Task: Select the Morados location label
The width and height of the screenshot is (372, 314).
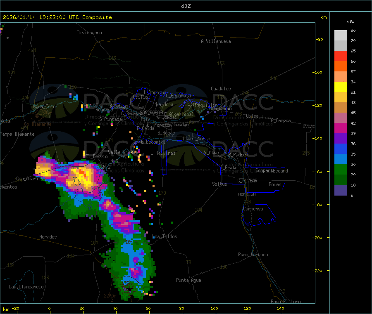Action: pyautogui.click(x=48, y=237)
